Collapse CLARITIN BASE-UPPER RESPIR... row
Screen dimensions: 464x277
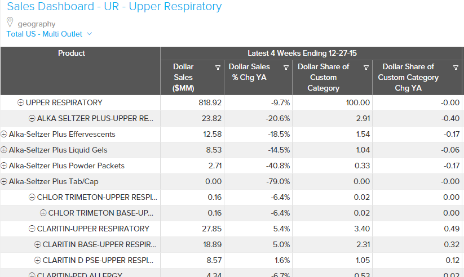tap(38, 245)
